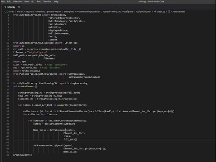Click line number 1 in the gutter
Screen dimensions: 216x162
click(x=8, y=15)
